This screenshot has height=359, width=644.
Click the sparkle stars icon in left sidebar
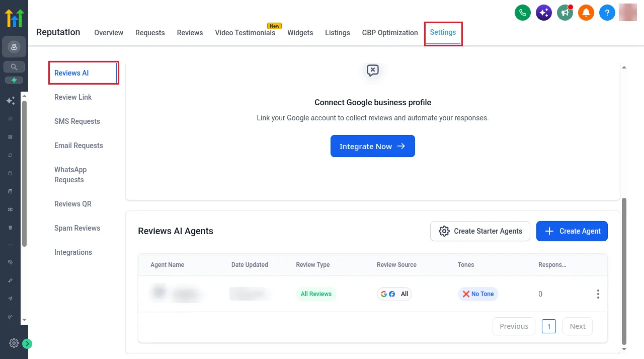tap(10, 101)
